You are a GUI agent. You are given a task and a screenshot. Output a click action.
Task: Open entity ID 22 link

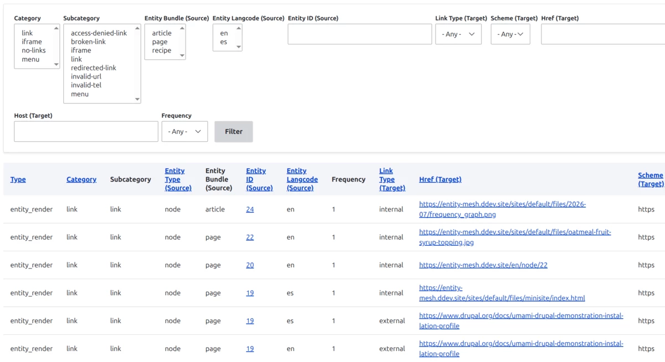tap(250, 237)
